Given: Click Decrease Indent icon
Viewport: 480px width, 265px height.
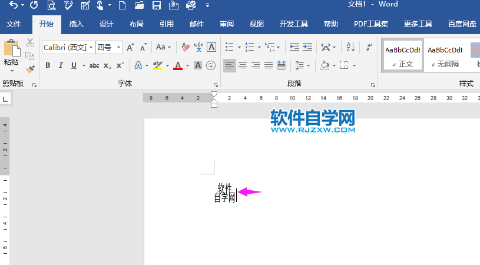Looking at the screenshot, I should [294, 47].
